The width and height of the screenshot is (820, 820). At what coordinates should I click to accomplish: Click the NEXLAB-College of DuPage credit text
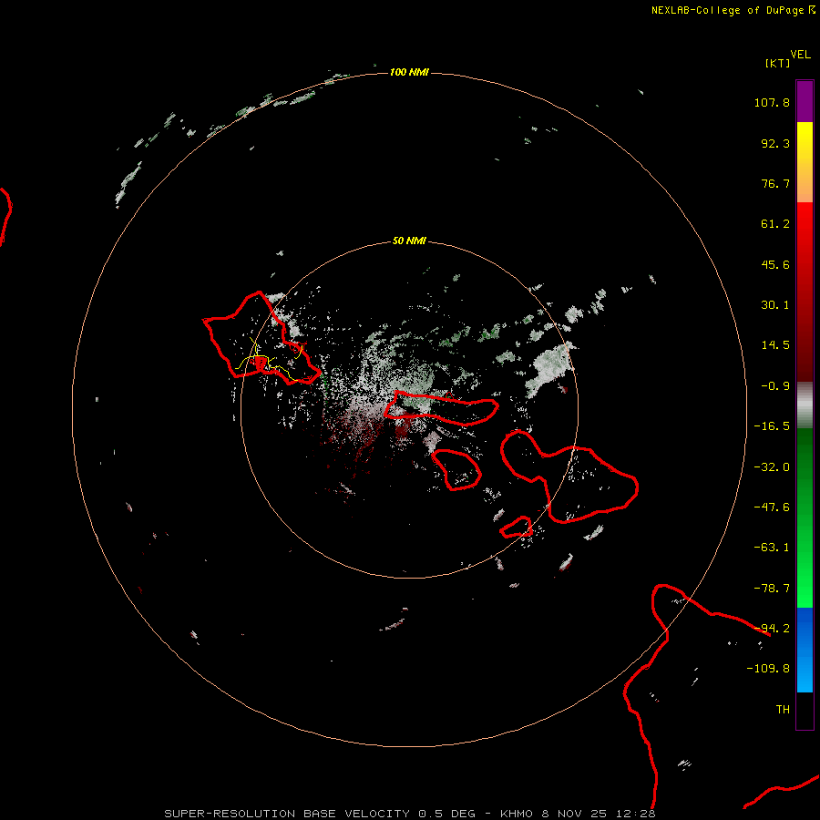(x=733, y=10)
